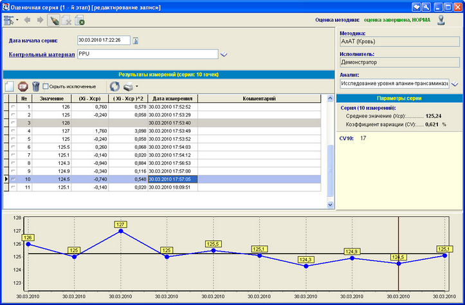
Task: Click the printer icon
Action: click(x=128, y=86)
